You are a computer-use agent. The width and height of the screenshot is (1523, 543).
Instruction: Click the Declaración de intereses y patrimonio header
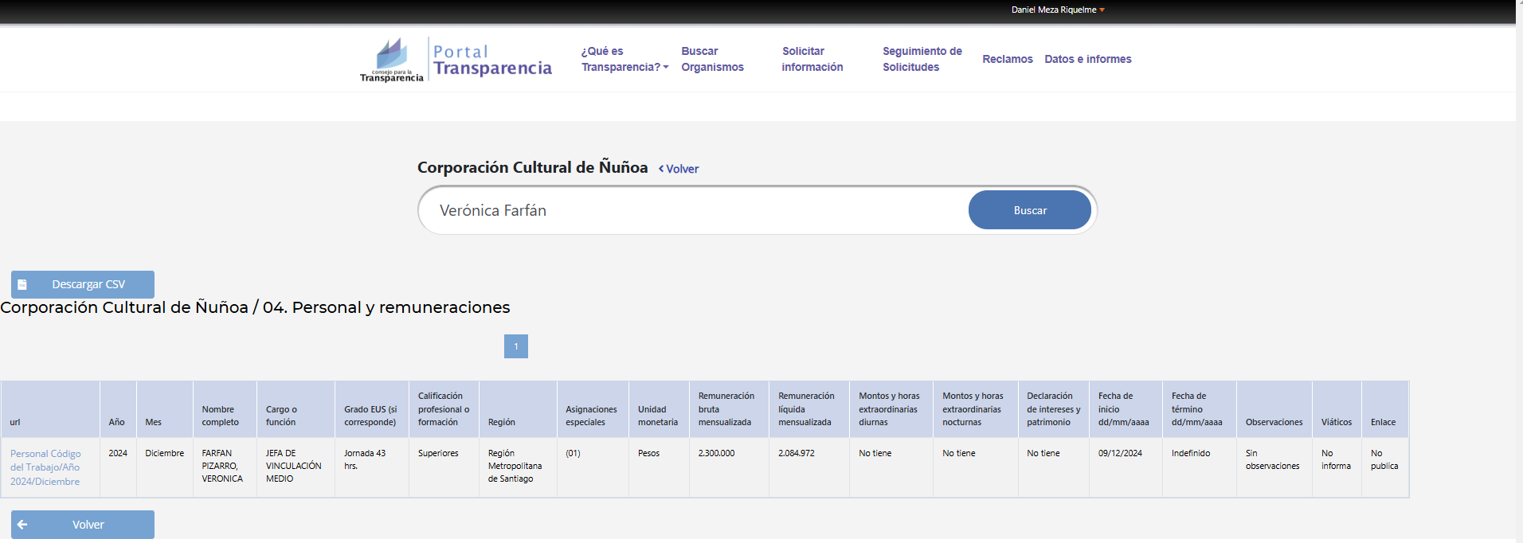tap(1053, 409)
